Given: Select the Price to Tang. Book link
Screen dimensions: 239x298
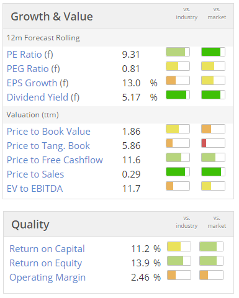Looking at the screenshot, I should (x=48, y=146).
